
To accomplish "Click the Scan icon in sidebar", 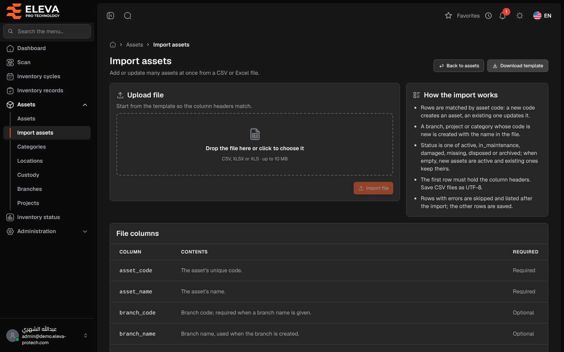I will [x=10, y=63].
